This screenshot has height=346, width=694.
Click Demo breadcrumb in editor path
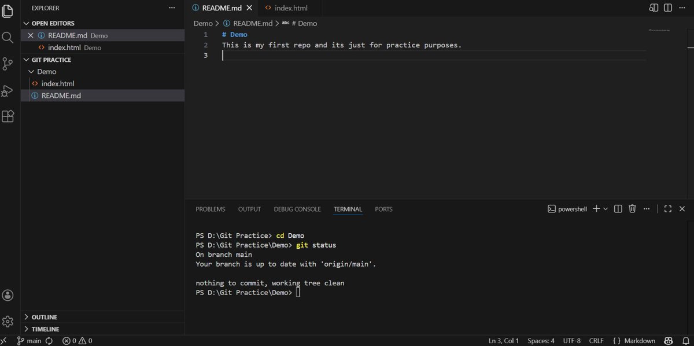[x=203, y=23]
